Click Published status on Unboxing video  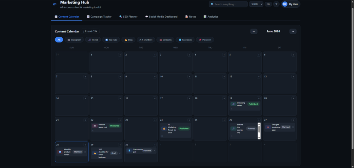253,104
